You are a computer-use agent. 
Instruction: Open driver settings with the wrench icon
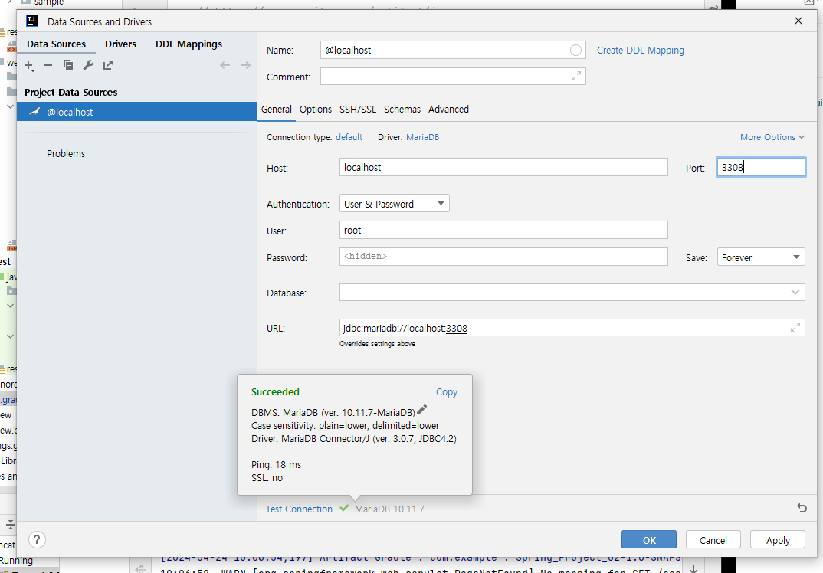click(88, 65)
